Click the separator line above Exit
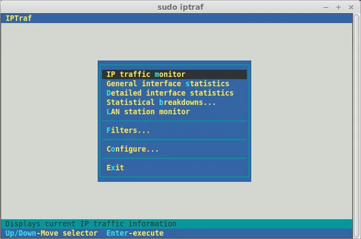361x239 pixels. (174, 158)
